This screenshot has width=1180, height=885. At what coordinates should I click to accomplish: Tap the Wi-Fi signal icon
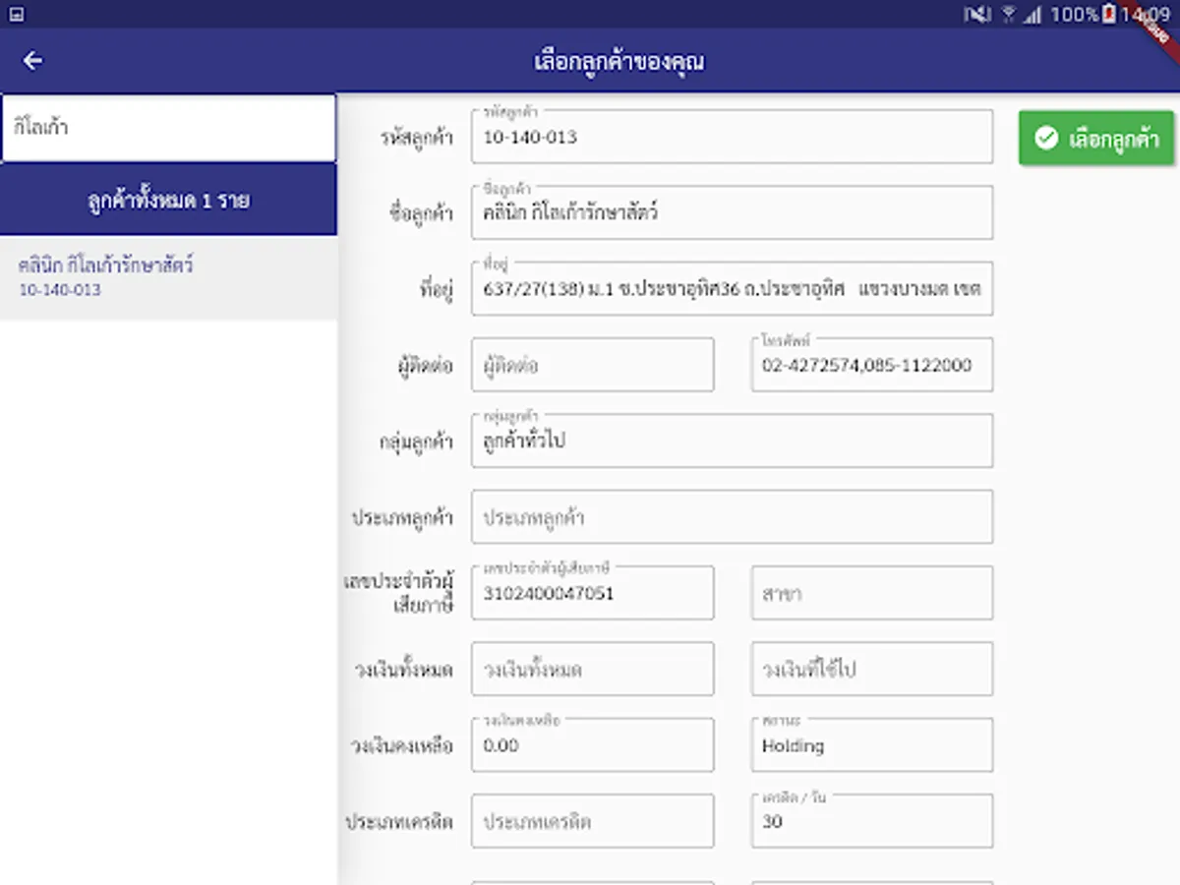pyautogui.click(x=1008, y=14)
